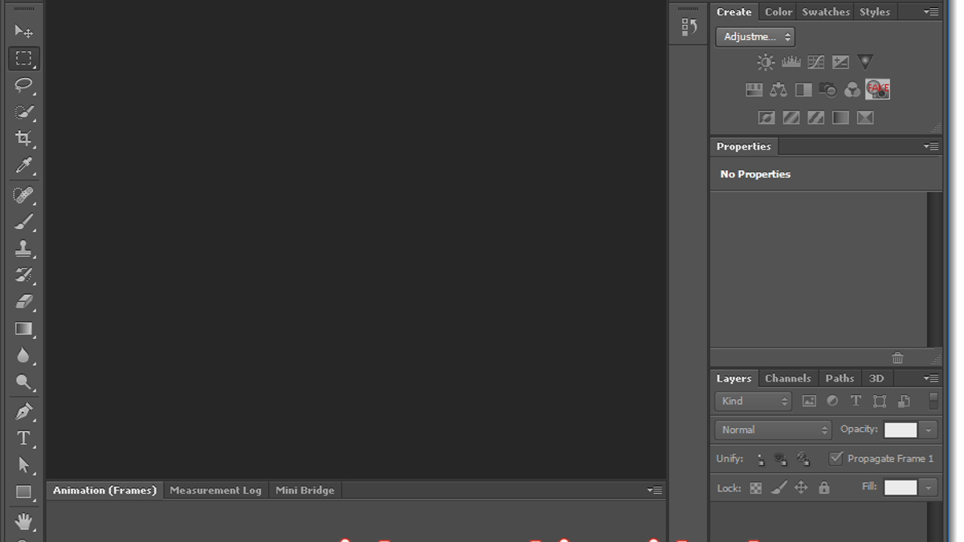
Task: Open the Fill slider arrow
Action: [x=929, y=487]
